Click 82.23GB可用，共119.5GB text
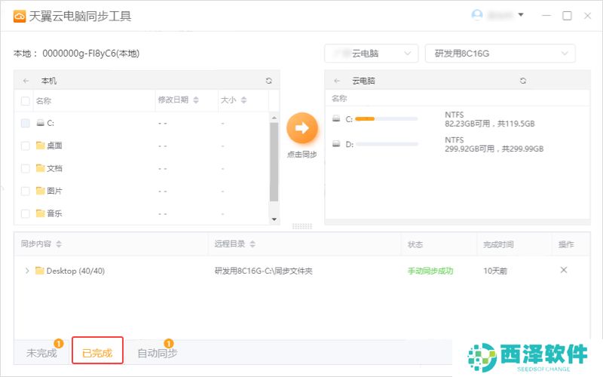The height and width of the screenshot is (377, 603). (489, 124)
